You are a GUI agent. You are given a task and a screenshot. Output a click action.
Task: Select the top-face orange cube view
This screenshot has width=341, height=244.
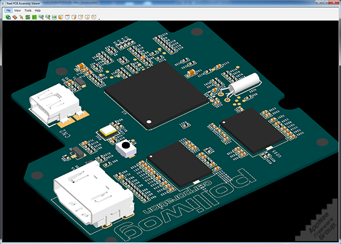point(68,17)
